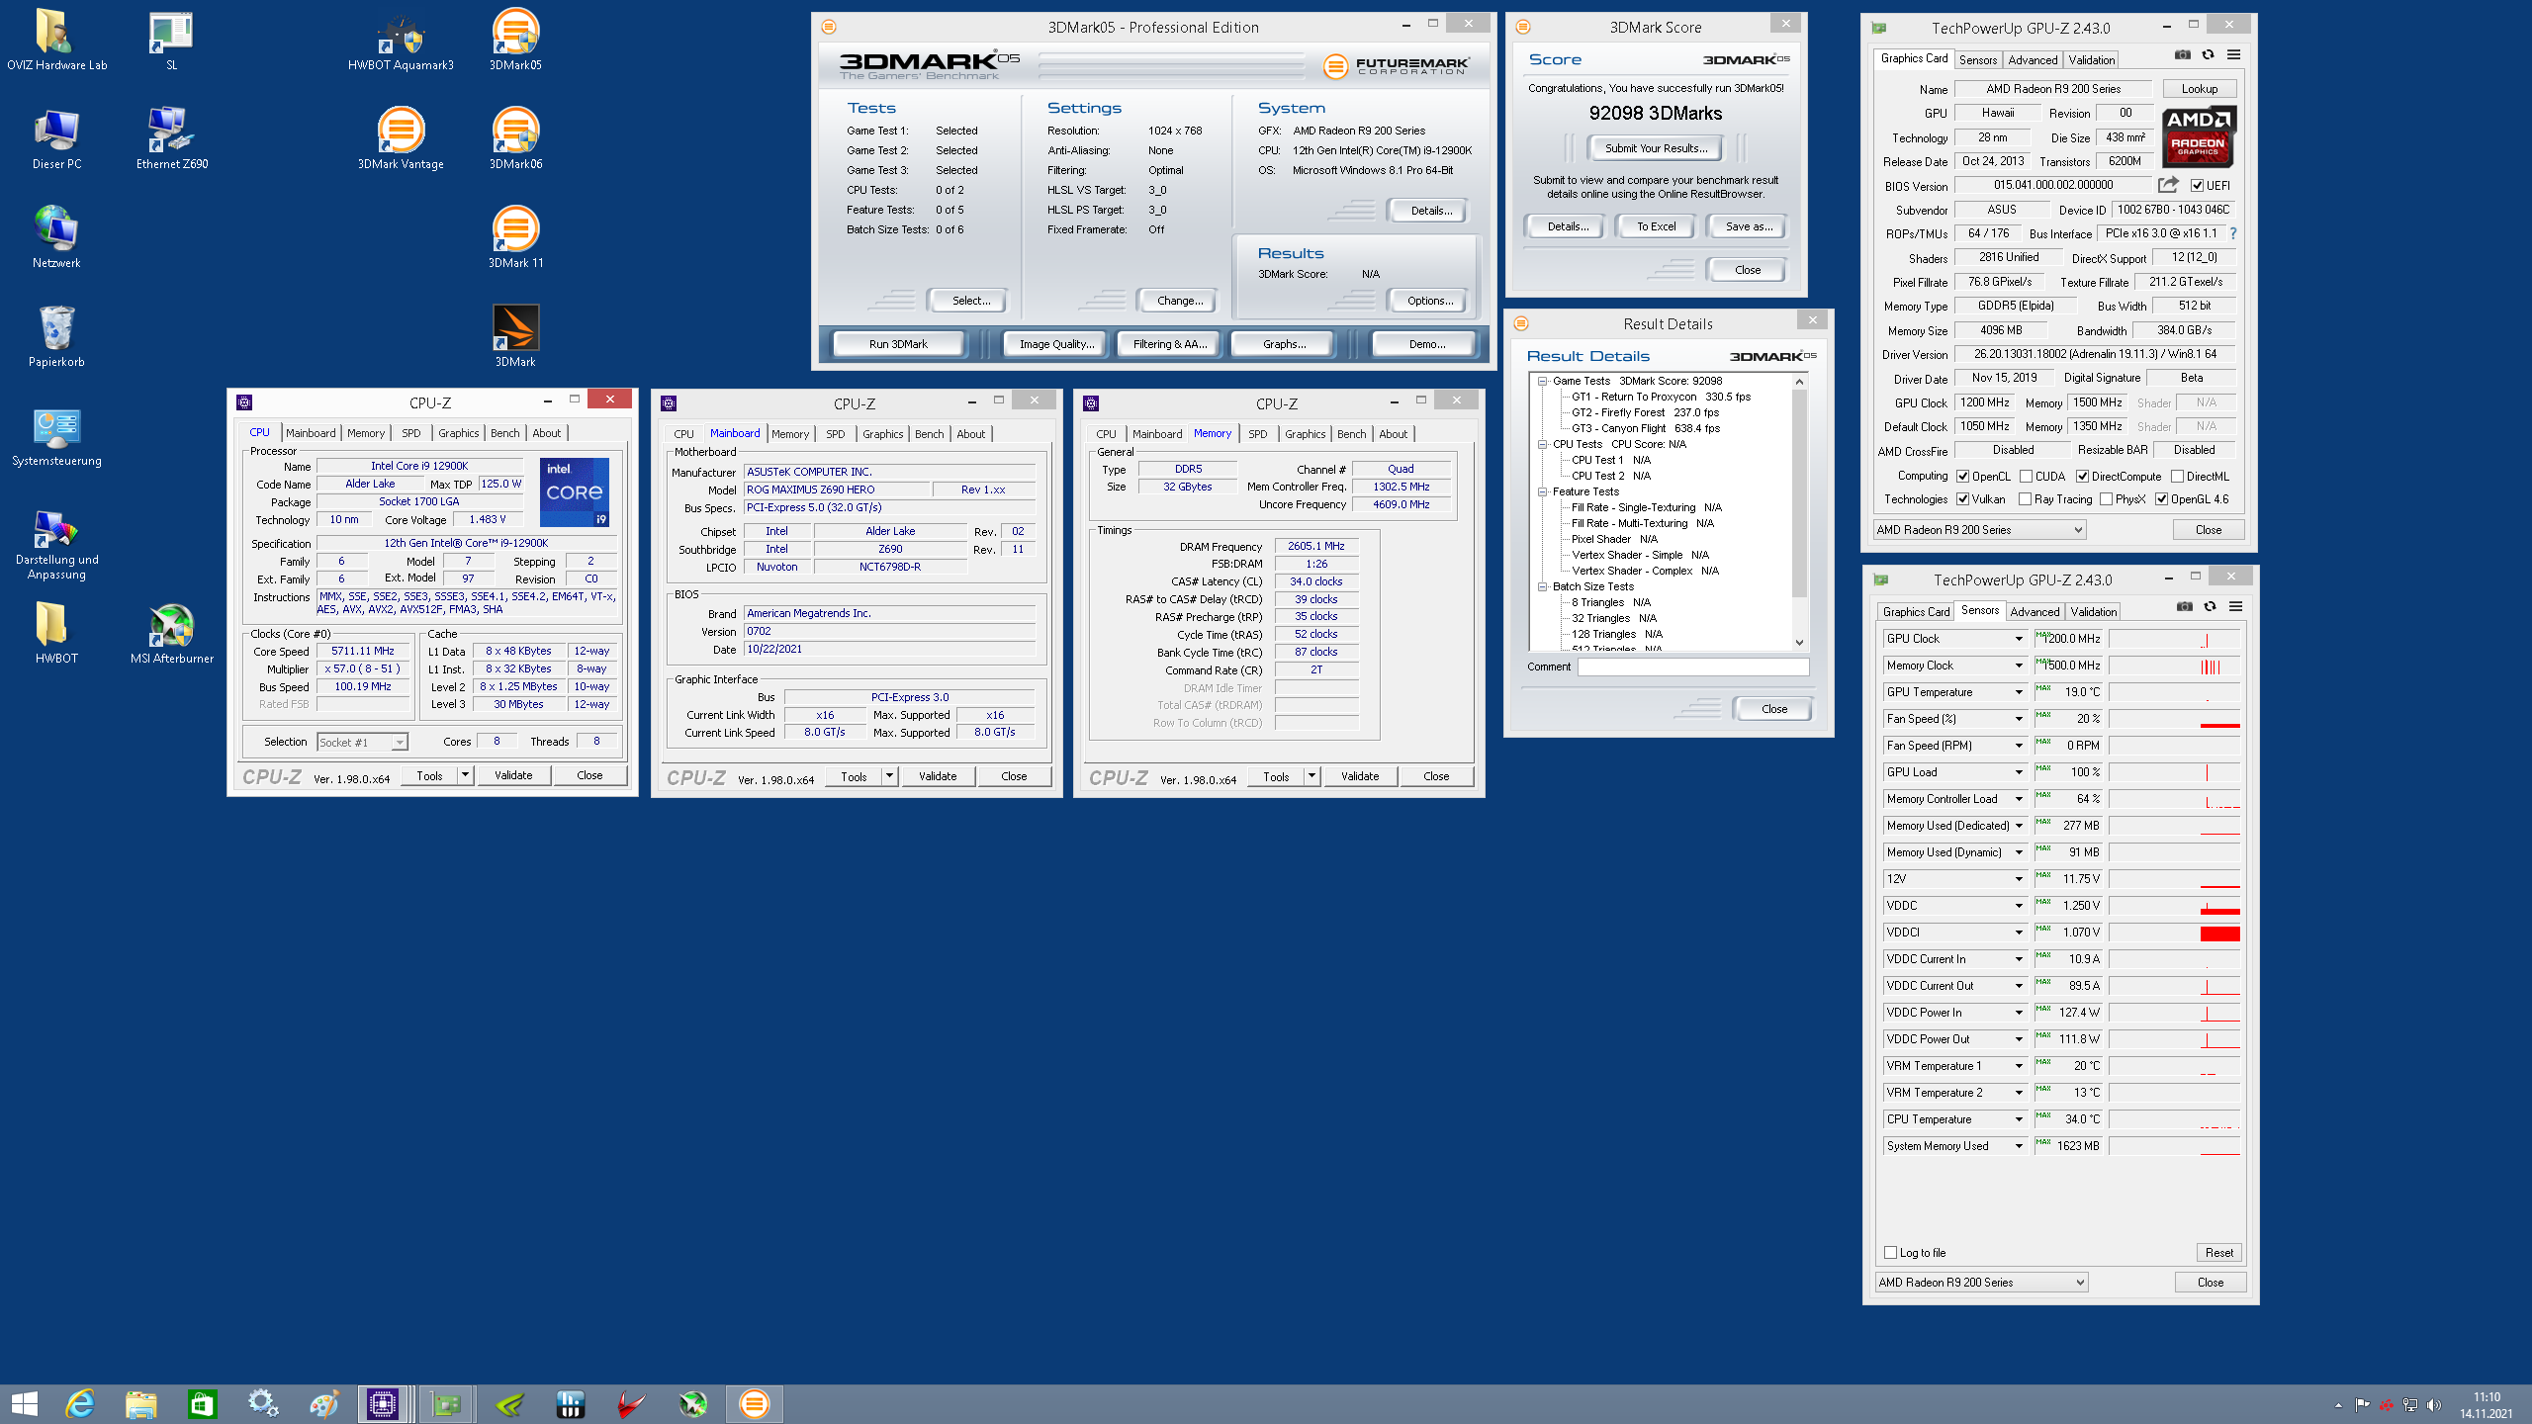
Task: Open the MSI Afterburner desktop shortcut
Action: point(172,633)
